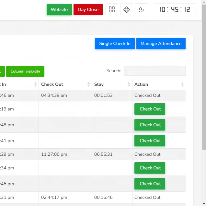
Task: Check out the 19 am row entry
Action: click(x=150, y=109)
